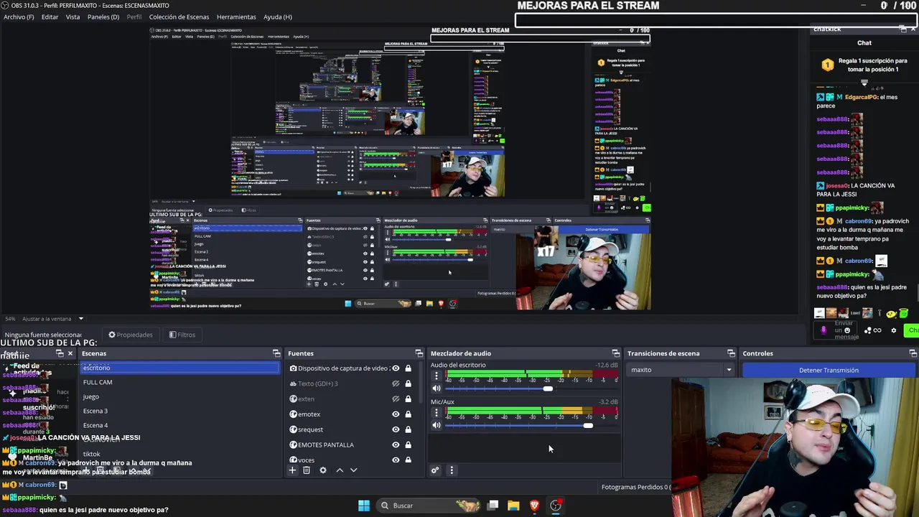This screenshot has height=517, width=919.
Task: Open Task View on taskbar
Action: [493, 506]
